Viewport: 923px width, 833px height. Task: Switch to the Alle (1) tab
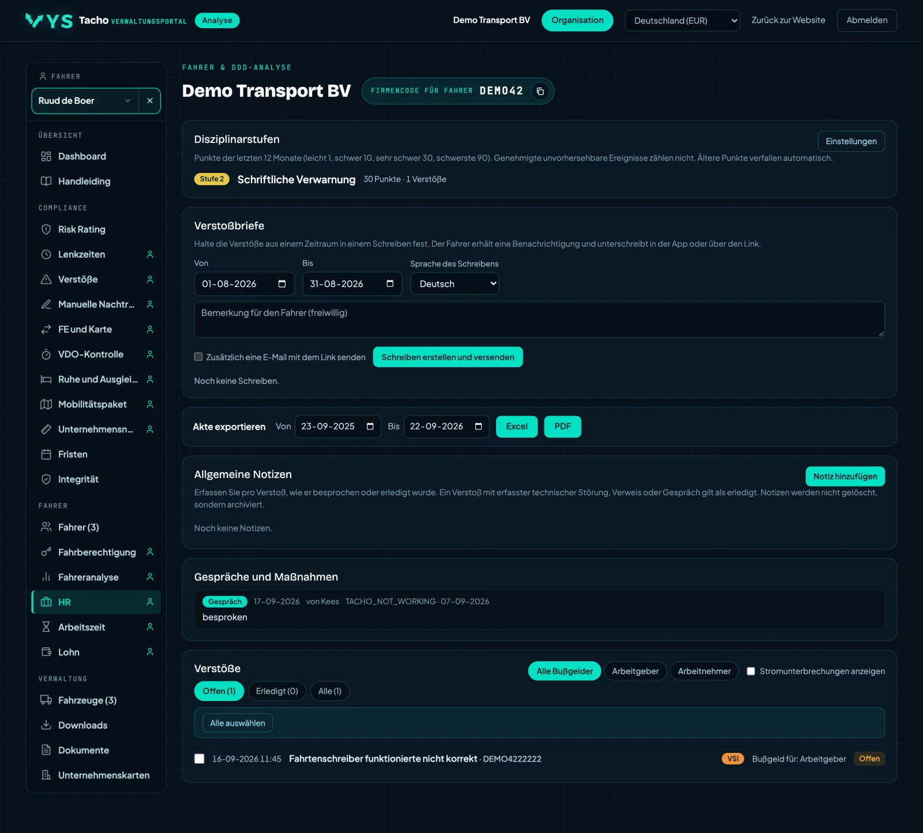pyautogui.click(x=330, y=691)
